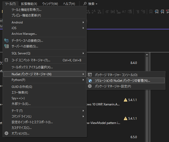The height and width of the screenshot is (142, 169).
Task: Expand the コマンド ライン(L) submenu
Action: [83, 116]
